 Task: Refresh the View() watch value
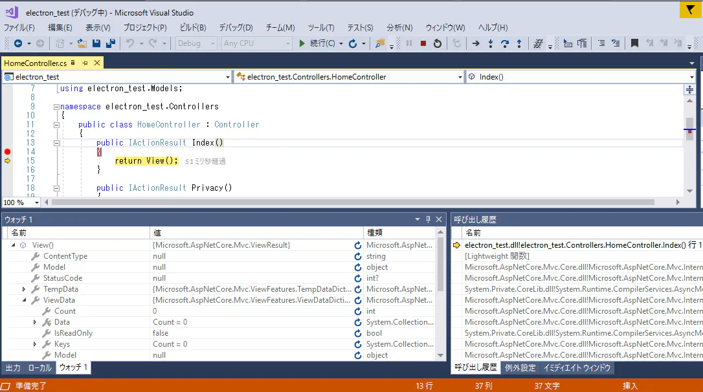(358, 246)
